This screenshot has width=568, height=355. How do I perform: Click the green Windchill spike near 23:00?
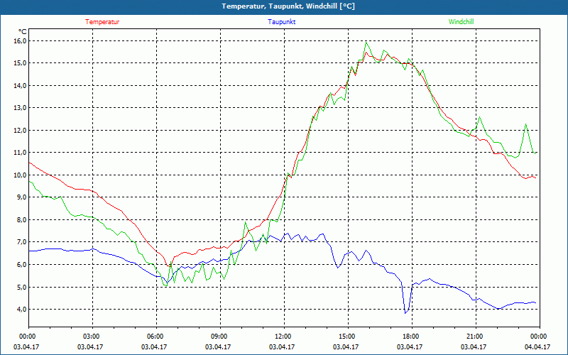pos(525,124)
